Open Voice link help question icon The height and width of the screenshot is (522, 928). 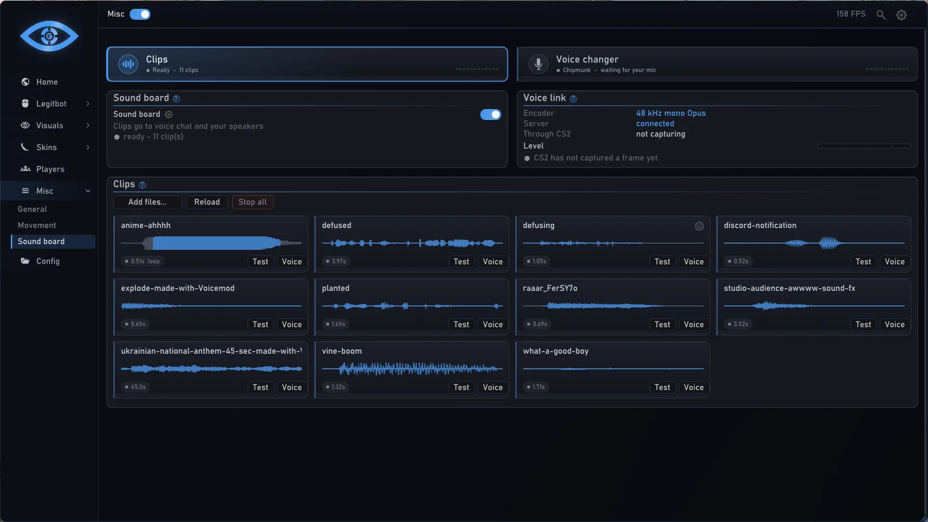click(x=573, y=99)
